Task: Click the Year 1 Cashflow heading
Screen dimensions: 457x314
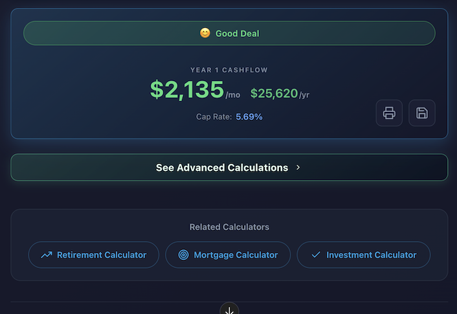Action: 229,70
